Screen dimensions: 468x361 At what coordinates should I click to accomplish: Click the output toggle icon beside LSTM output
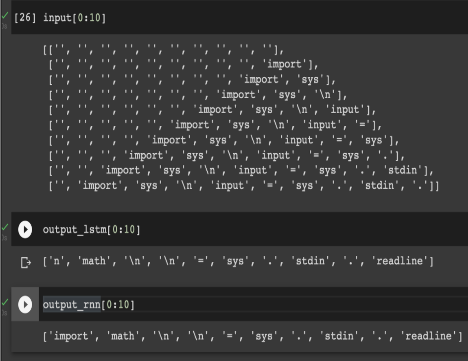(25, 261)
